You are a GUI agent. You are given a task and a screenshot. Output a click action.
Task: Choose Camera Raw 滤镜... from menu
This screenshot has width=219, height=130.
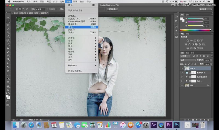82,22
